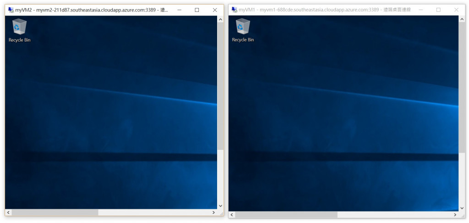Click myVM1 window bottom-right resize grip
This screenshot has width=469, height=223.
pos(463,216)
